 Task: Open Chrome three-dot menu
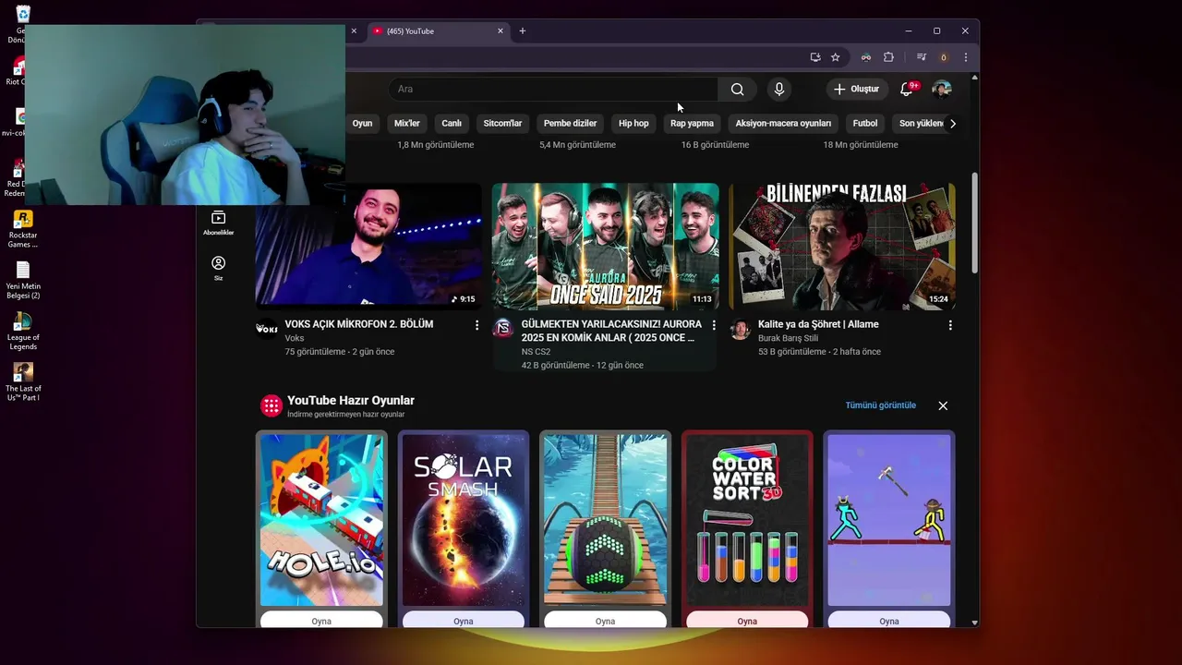tap(966, 57)
